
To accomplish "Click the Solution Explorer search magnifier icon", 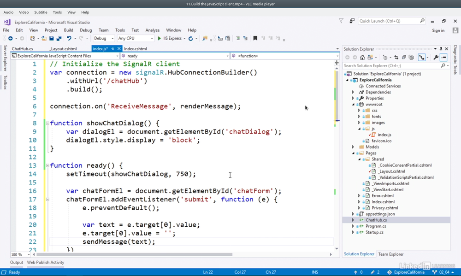I will pyautogui.click(x=443, y=66).
